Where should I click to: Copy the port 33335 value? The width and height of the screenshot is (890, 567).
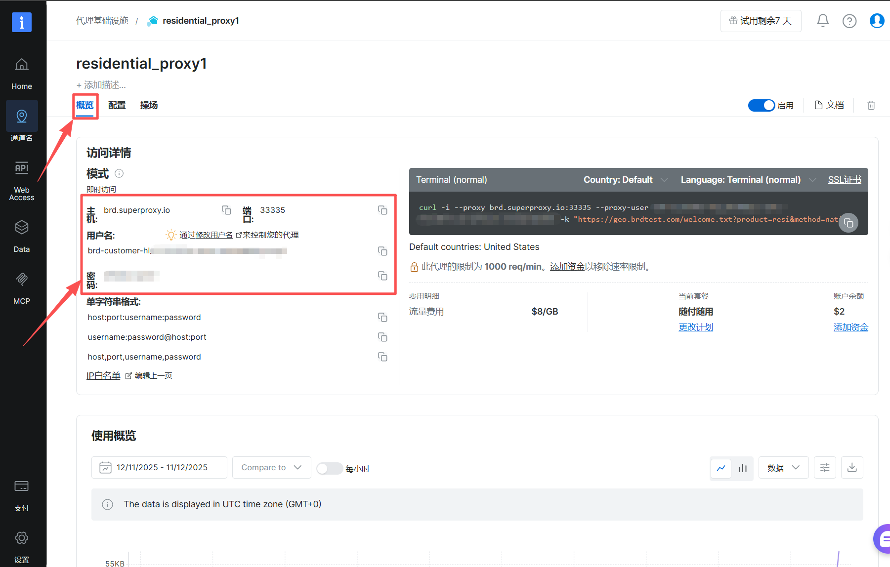pyautogui.click(x=382, y=210)
